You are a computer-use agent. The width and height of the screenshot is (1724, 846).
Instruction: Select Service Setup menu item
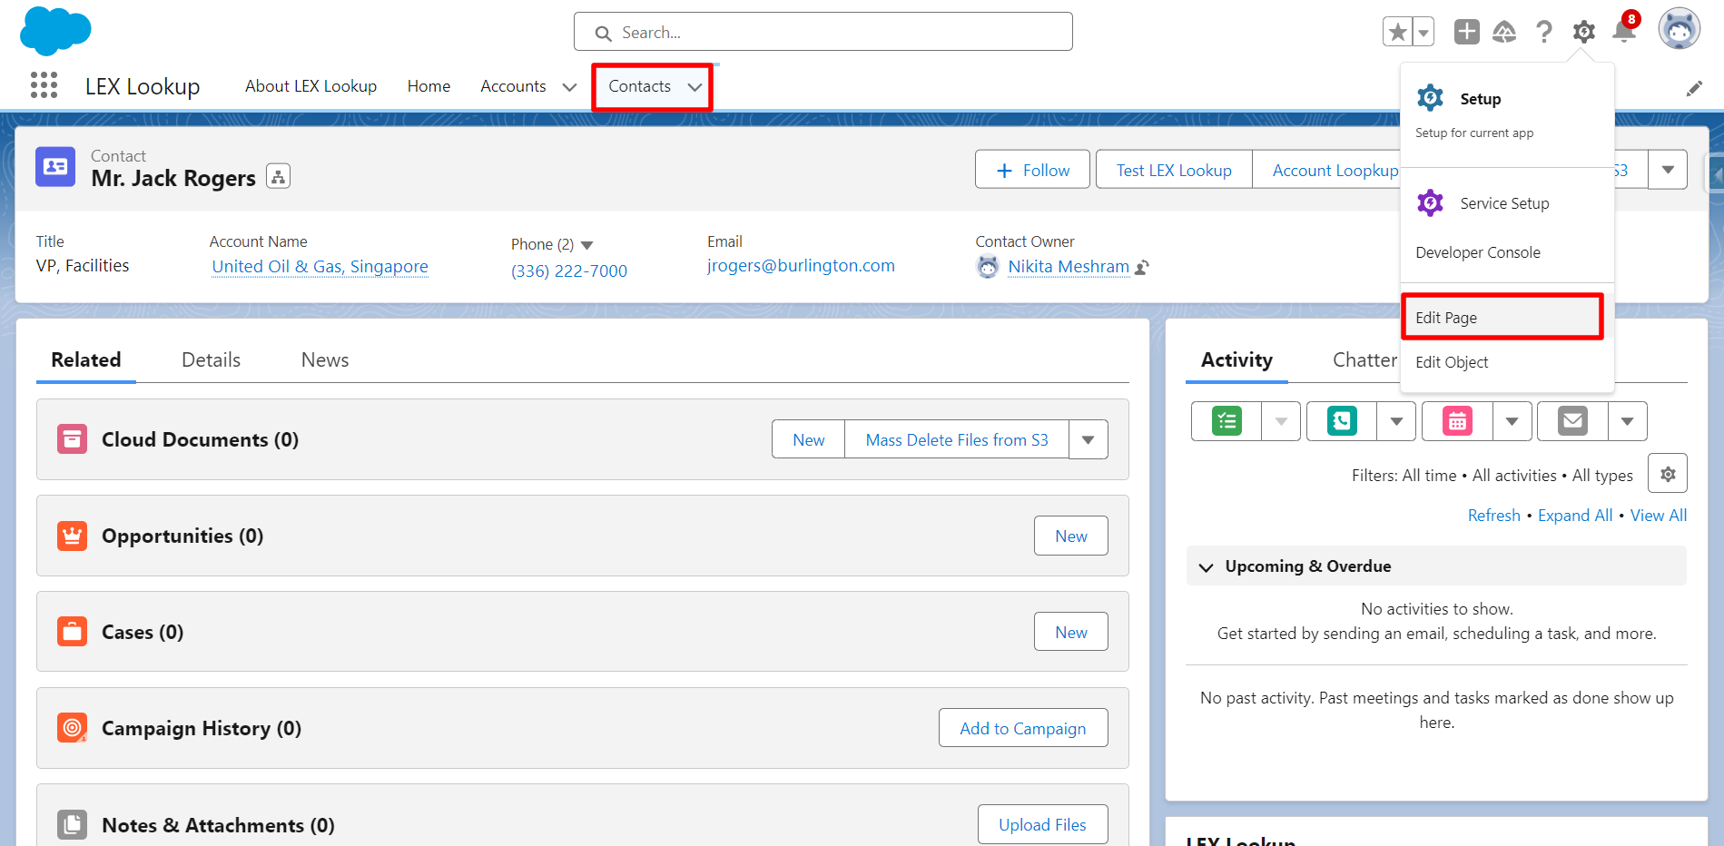point(1506,203)
